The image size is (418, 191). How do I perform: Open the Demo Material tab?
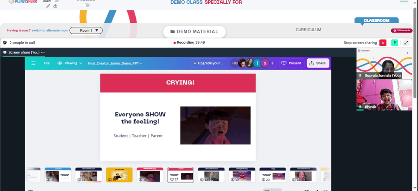[x=194, y=31]
